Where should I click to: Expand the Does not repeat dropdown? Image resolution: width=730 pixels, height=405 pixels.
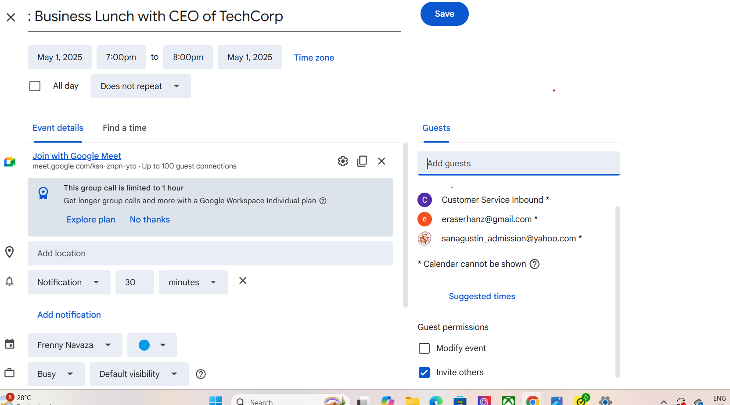[140, 86]
